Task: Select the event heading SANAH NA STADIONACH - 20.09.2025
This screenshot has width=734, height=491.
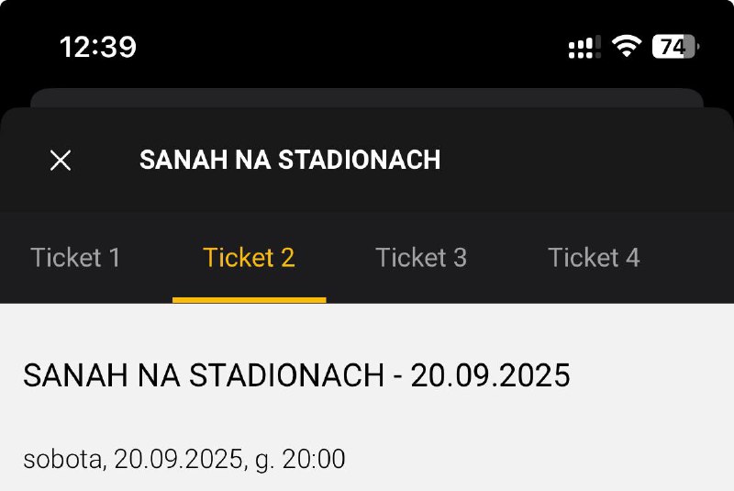Action: pyautogui.click(x=296, y=375)
